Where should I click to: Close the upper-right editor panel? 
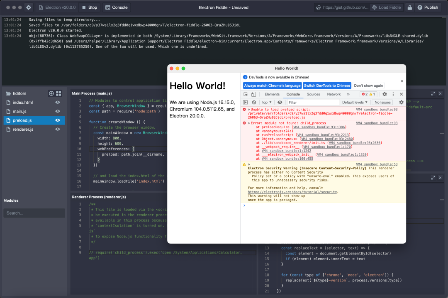pos(440,93)
